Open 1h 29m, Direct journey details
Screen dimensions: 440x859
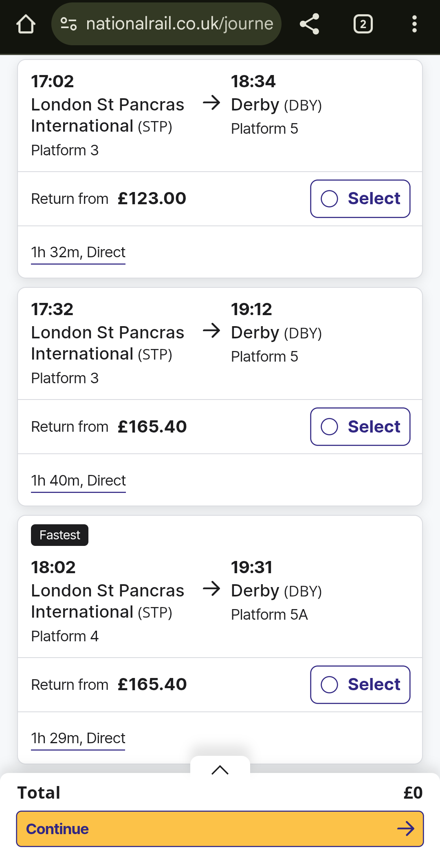click(x=78, y=738)
